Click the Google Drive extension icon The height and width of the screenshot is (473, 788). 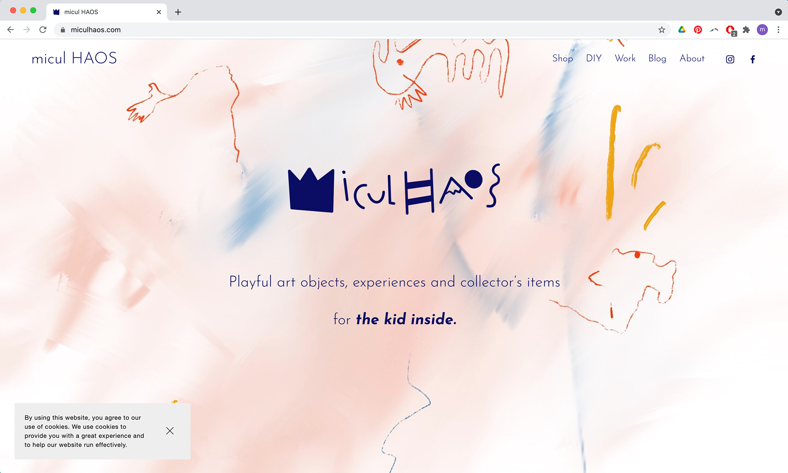click(682, 30)
